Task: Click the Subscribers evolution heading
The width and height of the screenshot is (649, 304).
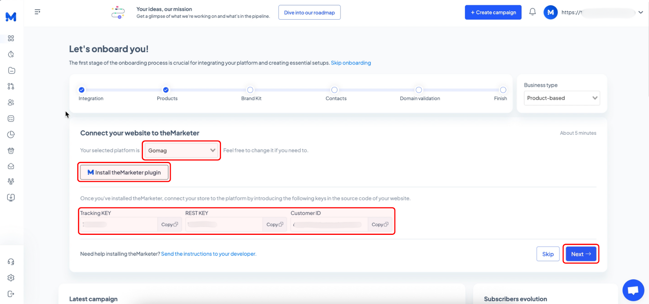Action: point(515,299)
